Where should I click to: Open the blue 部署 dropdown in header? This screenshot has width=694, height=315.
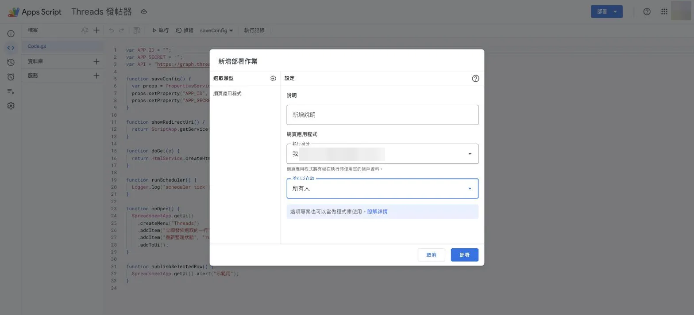[607, 12]
